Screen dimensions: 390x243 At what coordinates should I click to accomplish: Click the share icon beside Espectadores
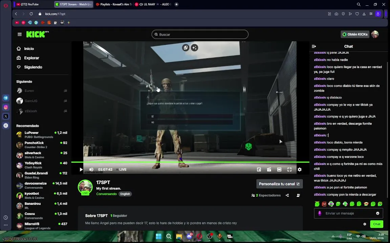point(287,195)
